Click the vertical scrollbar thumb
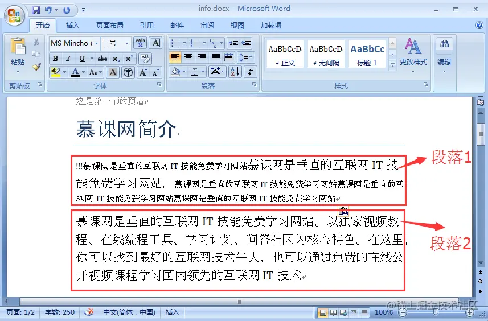This screenshot has width=488, height=321. tap(481, 134)
